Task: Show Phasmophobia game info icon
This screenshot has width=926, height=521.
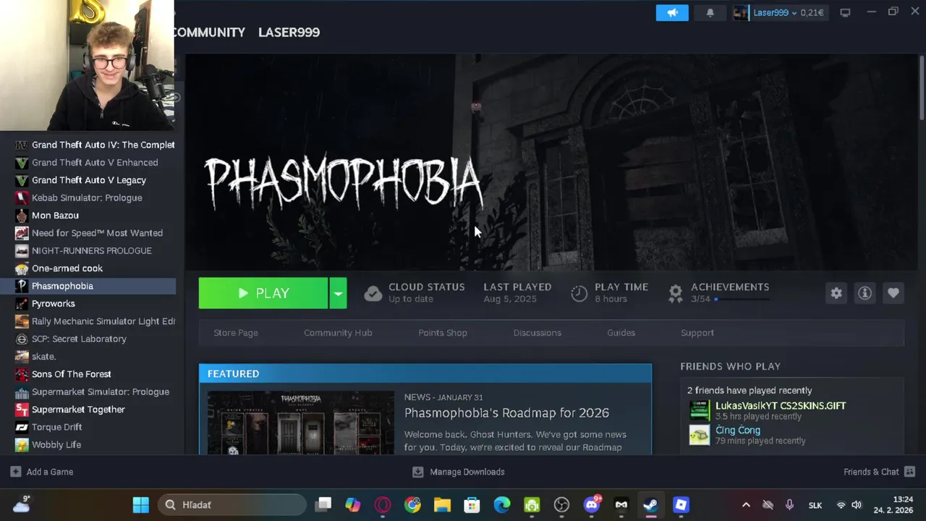Action: pos(865,293)
